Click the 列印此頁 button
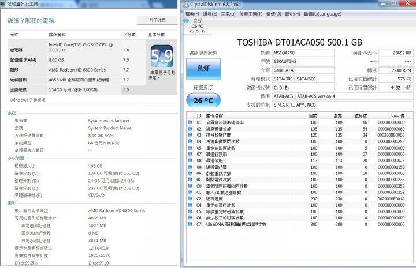 [x=157, y=20]
